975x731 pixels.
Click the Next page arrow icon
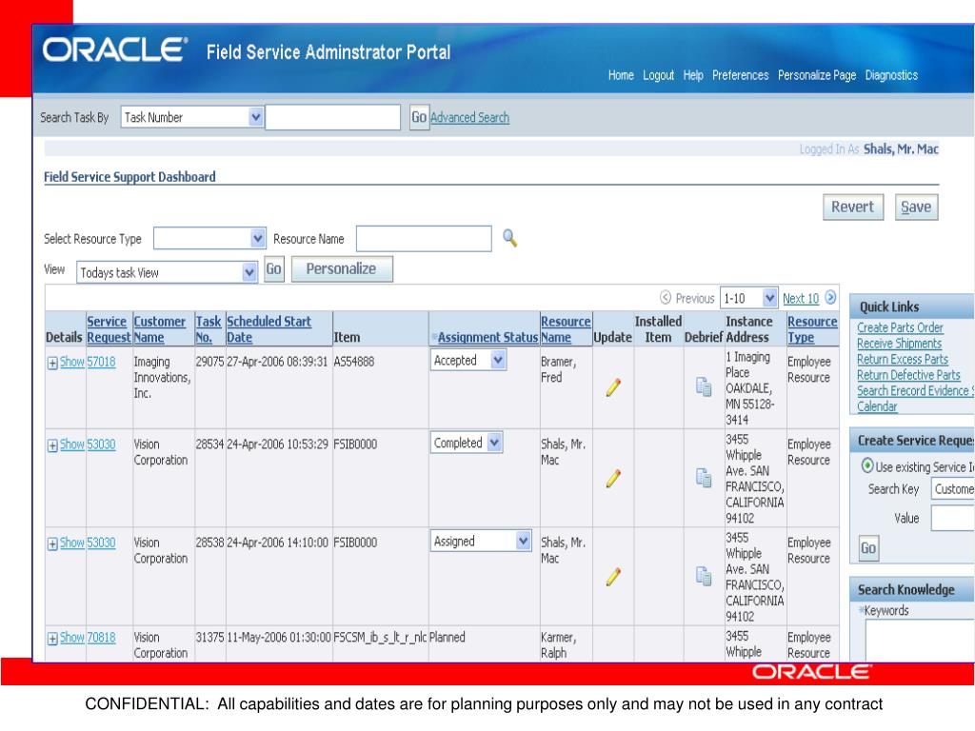coord(830,298)
